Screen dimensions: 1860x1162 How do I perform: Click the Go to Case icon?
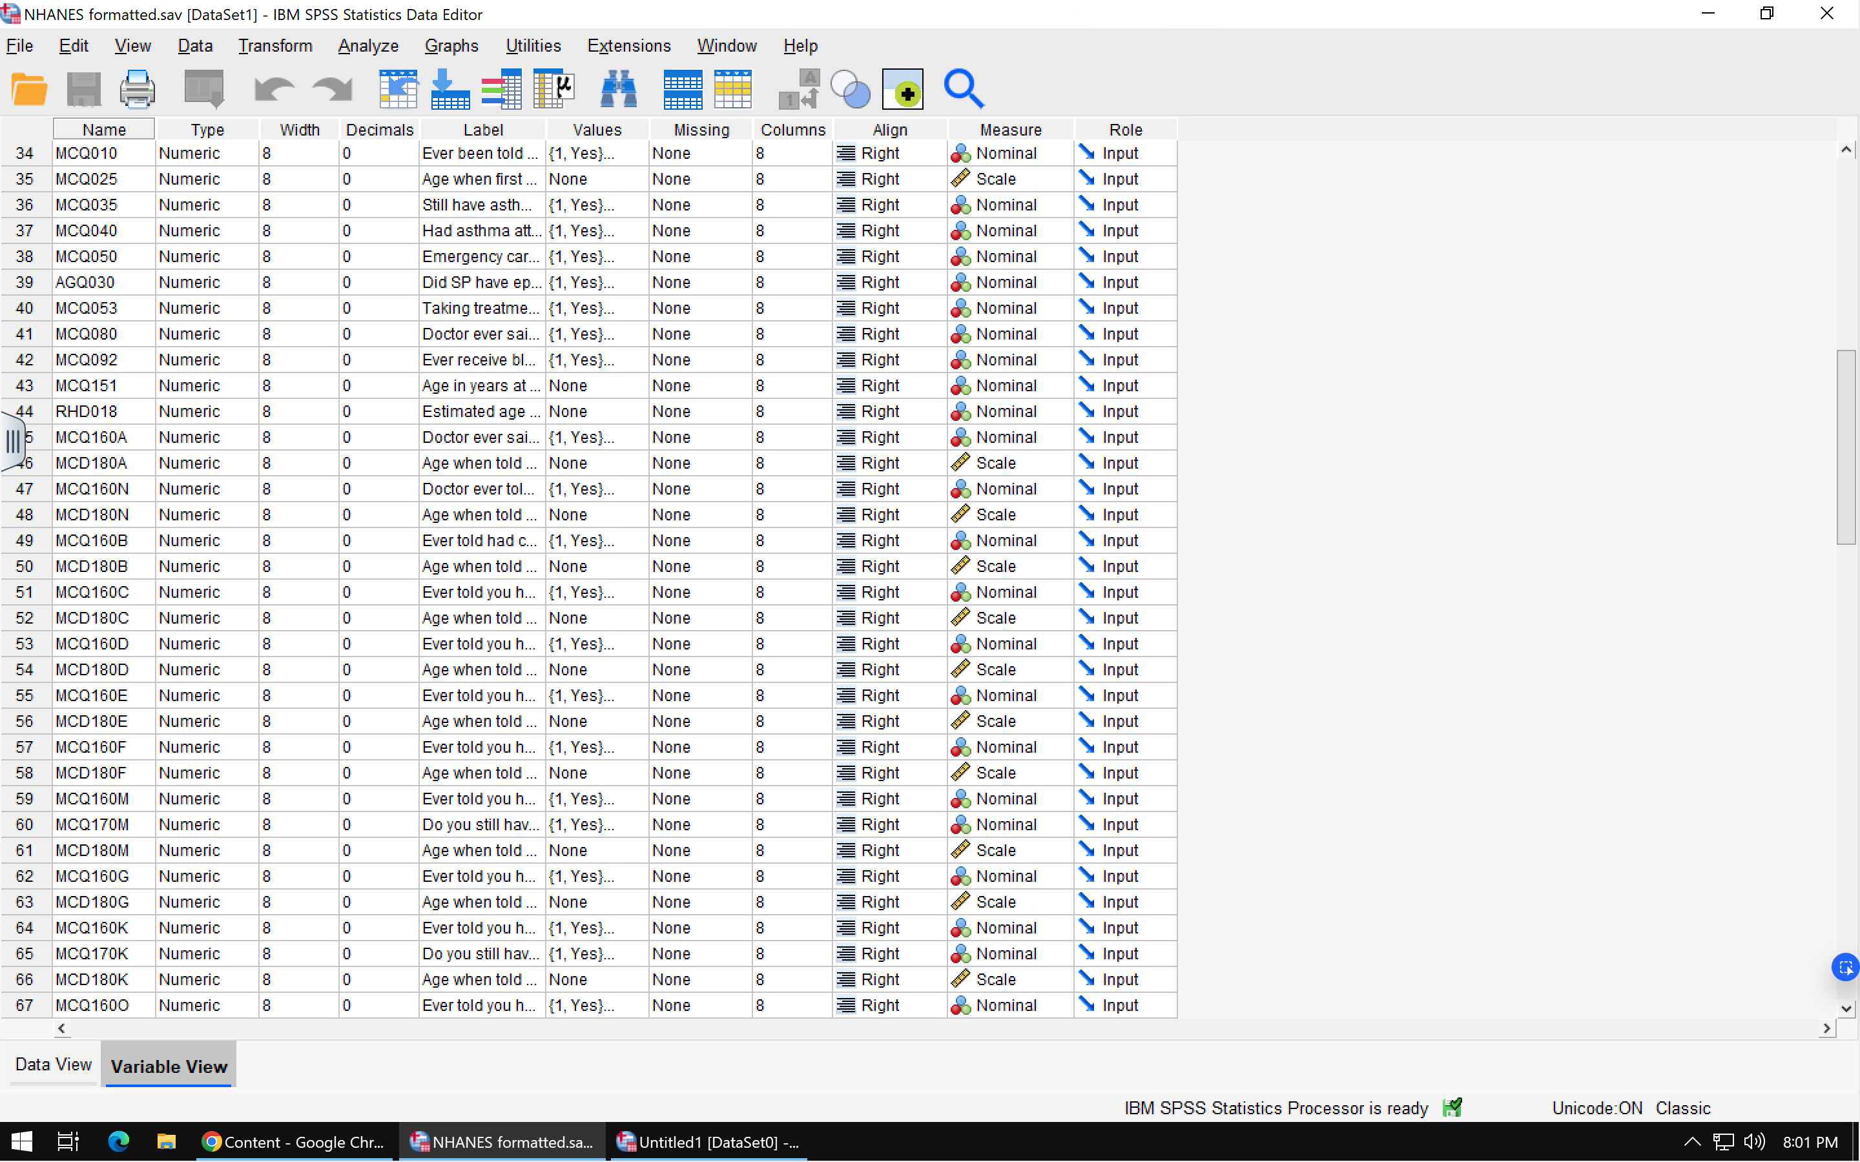397,89
